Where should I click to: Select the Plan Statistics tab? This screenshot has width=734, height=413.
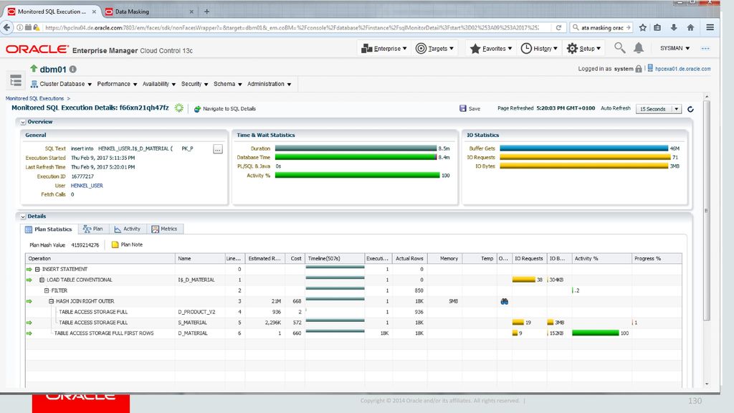pos(49,229)
